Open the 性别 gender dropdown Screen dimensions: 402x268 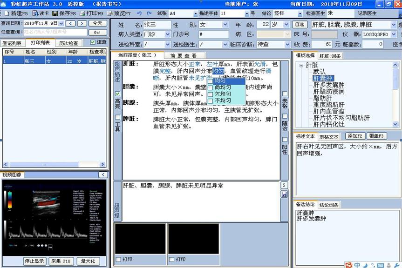pos(225,25)
